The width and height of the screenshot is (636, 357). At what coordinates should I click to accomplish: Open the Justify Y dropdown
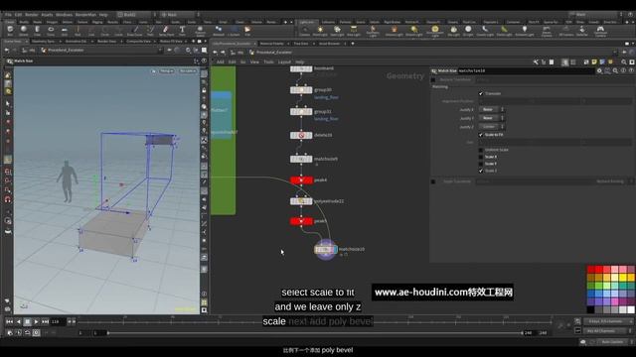coord(492,118)
